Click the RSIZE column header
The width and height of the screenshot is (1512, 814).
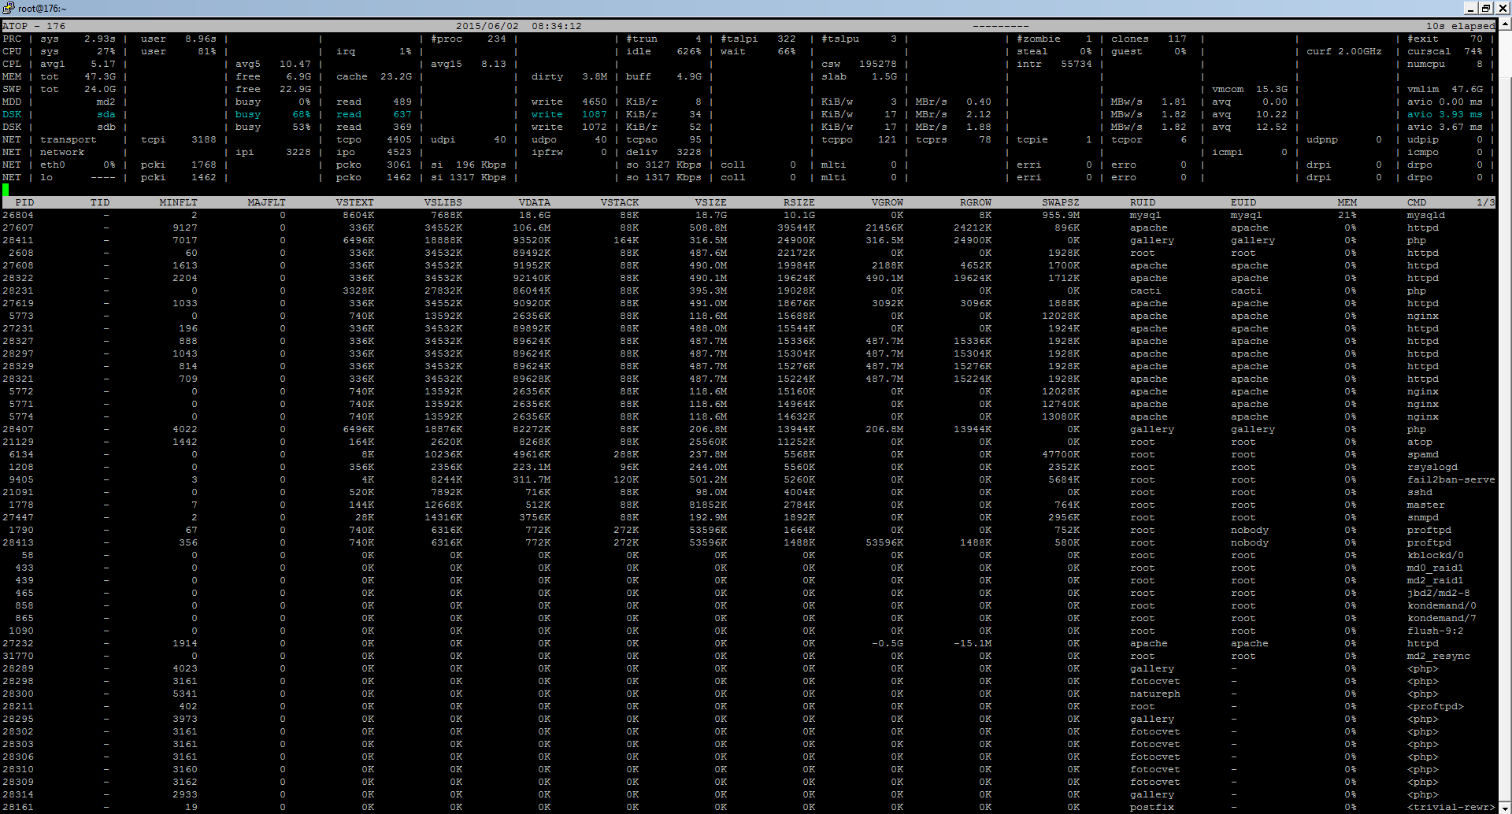pyautogui.click(x=799, y=202)
